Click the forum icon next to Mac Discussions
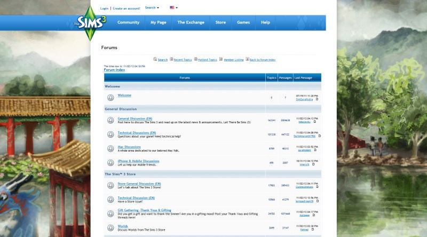The image size is (427, 237). tap(110, 148)
